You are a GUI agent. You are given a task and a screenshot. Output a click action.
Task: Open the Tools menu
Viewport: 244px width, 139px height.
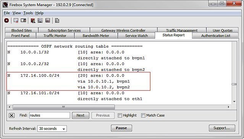point(28,13)
